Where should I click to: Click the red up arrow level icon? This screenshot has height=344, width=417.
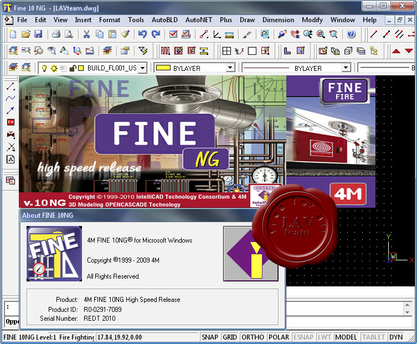click(396, 50)
